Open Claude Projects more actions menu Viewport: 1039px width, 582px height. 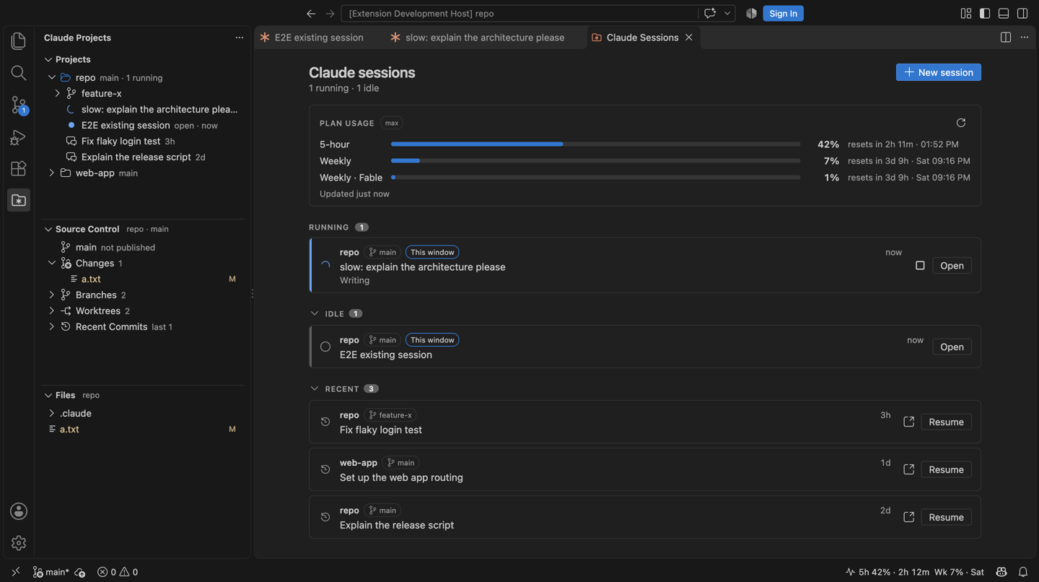[x=240, y=38]
